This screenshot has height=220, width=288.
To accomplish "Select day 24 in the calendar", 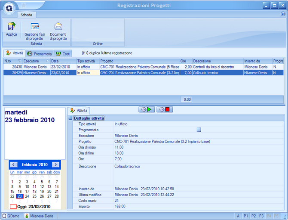I will tap(27, 196).
